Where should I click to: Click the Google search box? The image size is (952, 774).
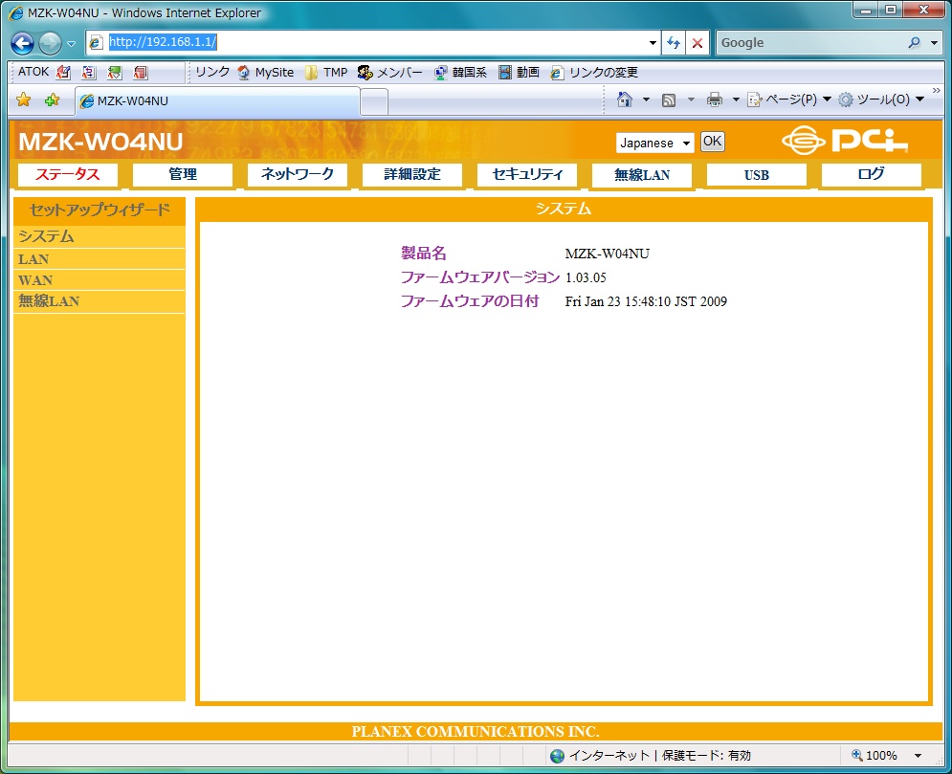[x=810, y=42]
